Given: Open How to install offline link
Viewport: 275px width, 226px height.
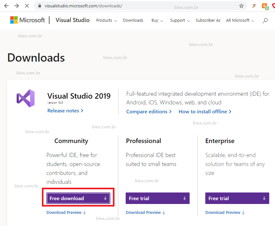Looking at the screenshot, I should tap(205, 111).
